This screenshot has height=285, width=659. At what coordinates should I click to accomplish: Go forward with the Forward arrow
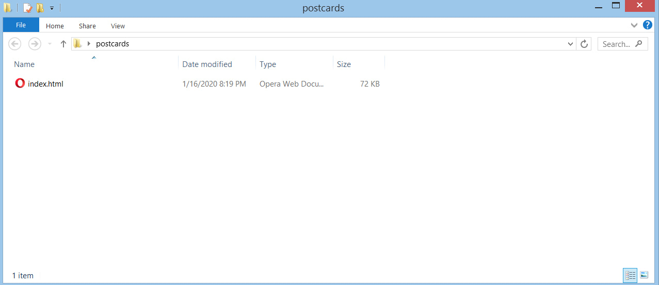[35, 44]
